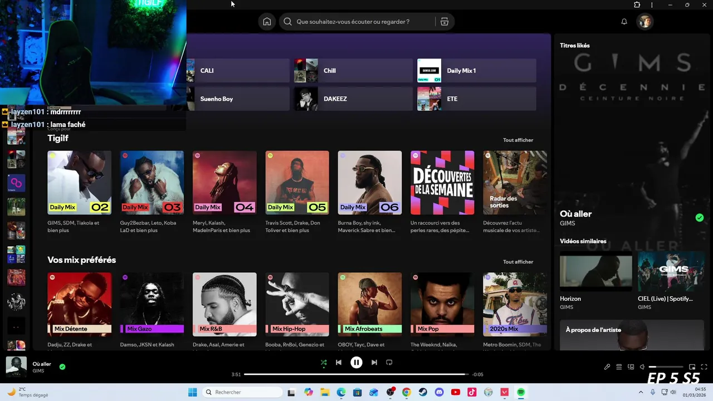Play the Horizon similar video
This screenshot has width=713, height=401.
(x=596, y=272)
